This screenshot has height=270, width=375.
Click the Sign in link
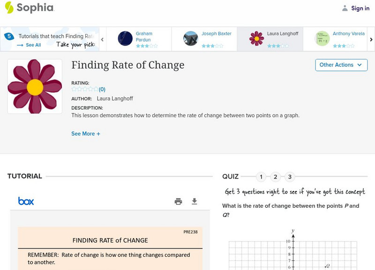360,8
